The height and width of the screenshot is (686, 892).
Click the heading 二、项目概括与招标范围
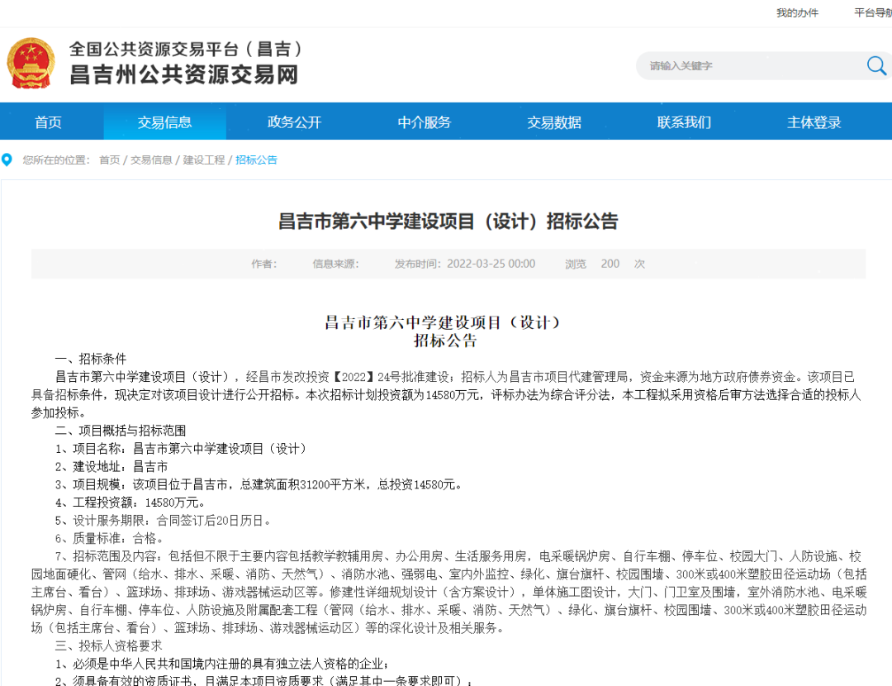[x=121, y=431]
